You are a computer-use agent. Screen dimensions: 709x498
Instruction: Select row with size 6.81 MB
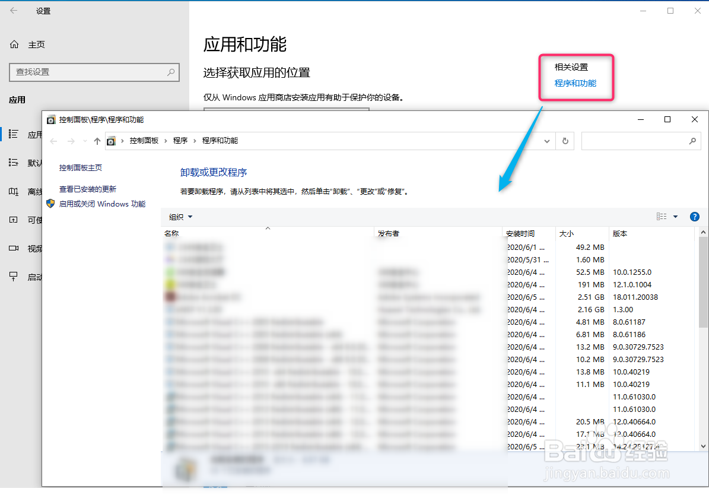[x=428, y=335]
